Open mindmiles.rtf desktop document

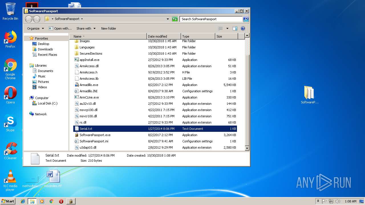[53, 179]
